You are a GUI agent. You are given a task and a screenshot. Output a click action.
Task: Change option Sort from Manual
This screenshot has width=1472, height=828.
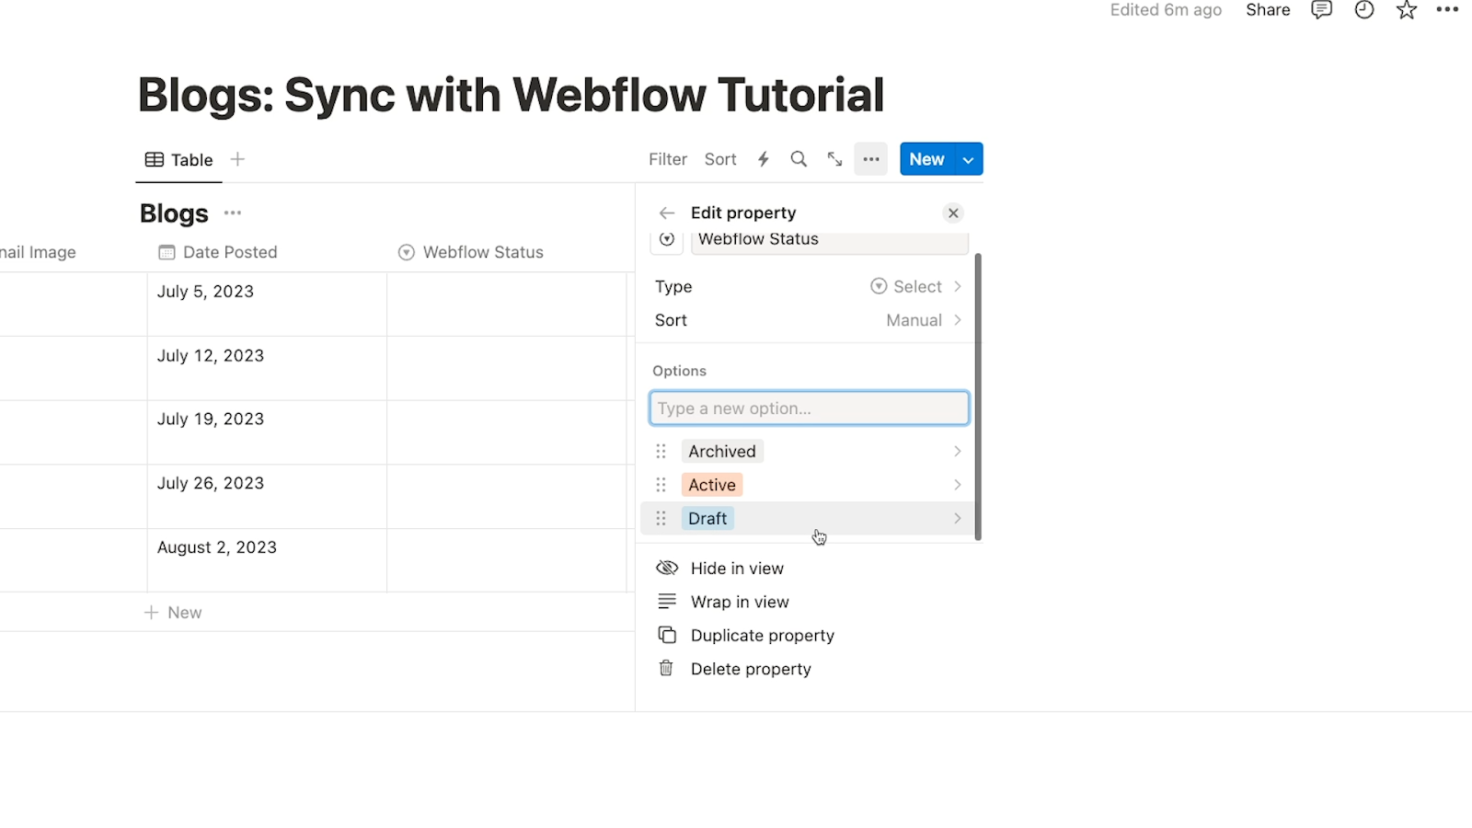pyautogui.click(x=809, y=320)
